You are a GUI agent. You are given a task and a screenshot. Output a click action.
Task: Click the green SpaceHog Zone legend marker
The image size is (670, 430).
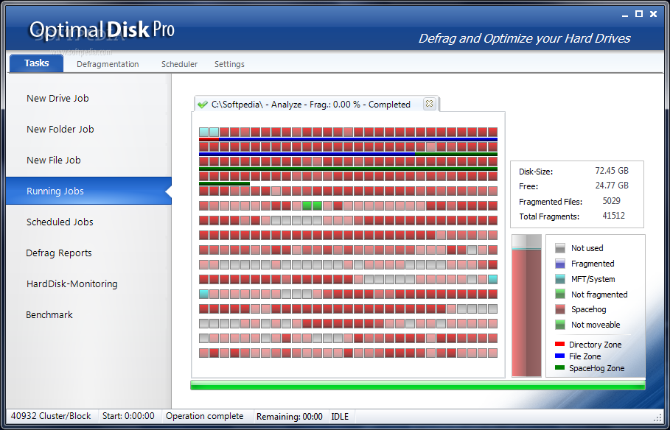click(x=559, y=367)
